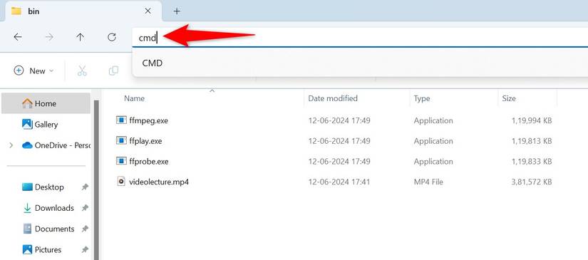Unpin Downloads using its pin icon
This screenshot has width=588, height=260.
[x=85, y=208]
